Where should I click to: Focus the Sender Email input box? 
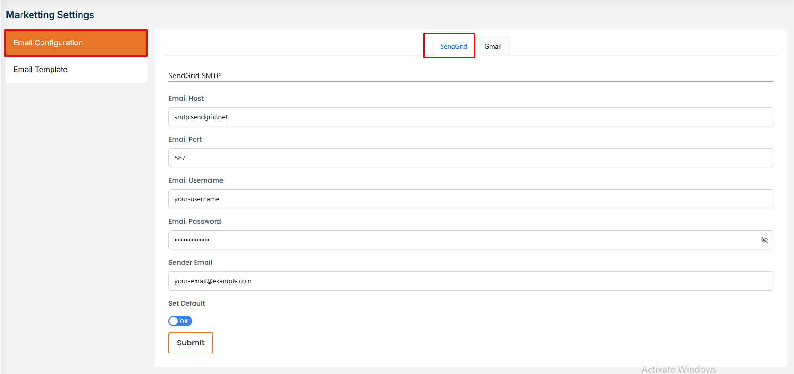pyautogui.click(x=470, y=281)
